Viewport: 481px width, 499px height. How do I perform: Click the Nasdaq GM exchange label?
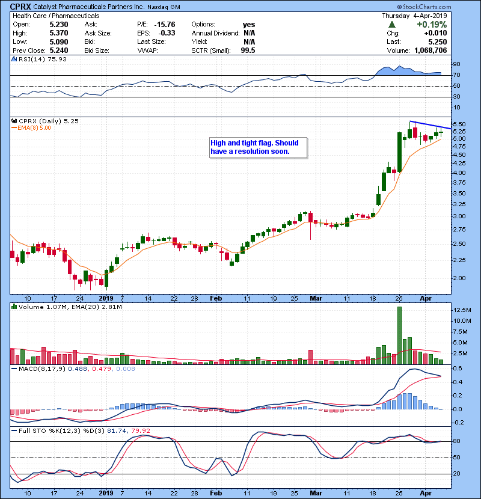point(164,7)
